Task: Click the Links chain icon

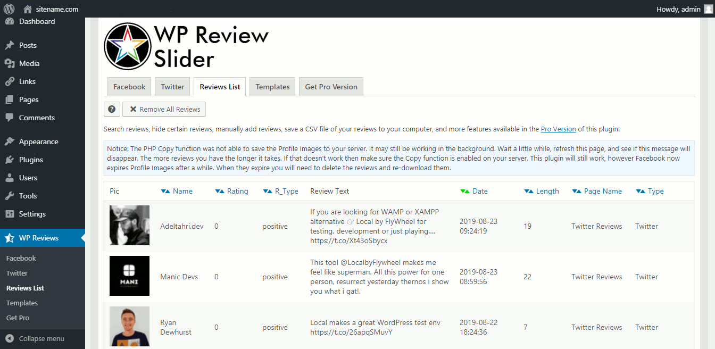Action: pos(10,81)
